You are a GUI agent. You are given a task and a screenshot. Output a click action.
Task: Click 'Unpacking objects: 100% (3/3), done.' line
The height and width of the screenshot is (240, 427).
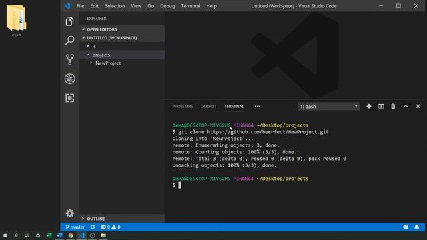tap(224, 165)
